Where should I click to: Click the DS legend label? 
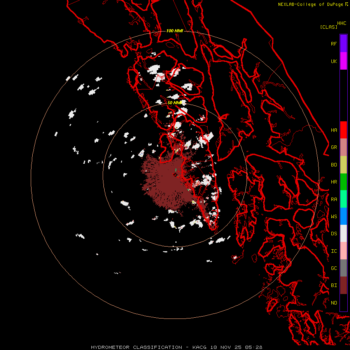(x=334, y=233)
